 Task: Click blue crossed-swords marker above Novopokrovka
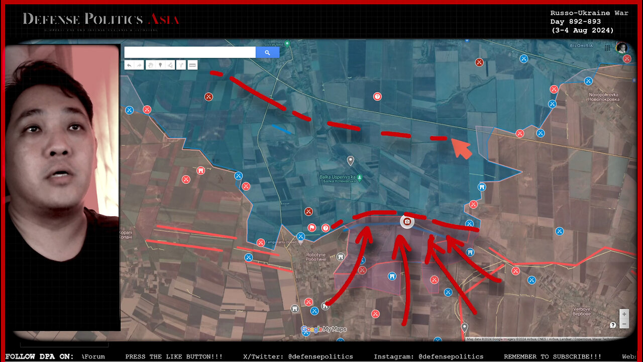(588, 81)
